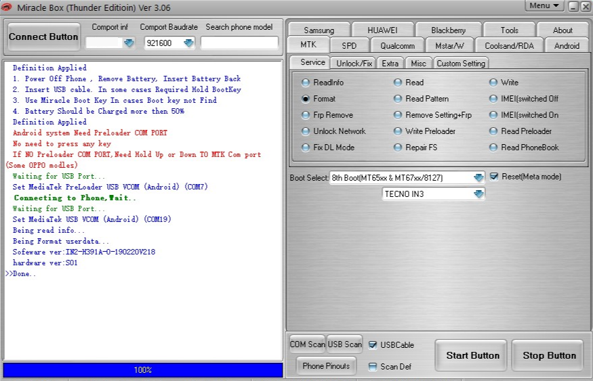Select the Unlock/Fix sub-tab
Screen dimensions: 593x381
354,63
